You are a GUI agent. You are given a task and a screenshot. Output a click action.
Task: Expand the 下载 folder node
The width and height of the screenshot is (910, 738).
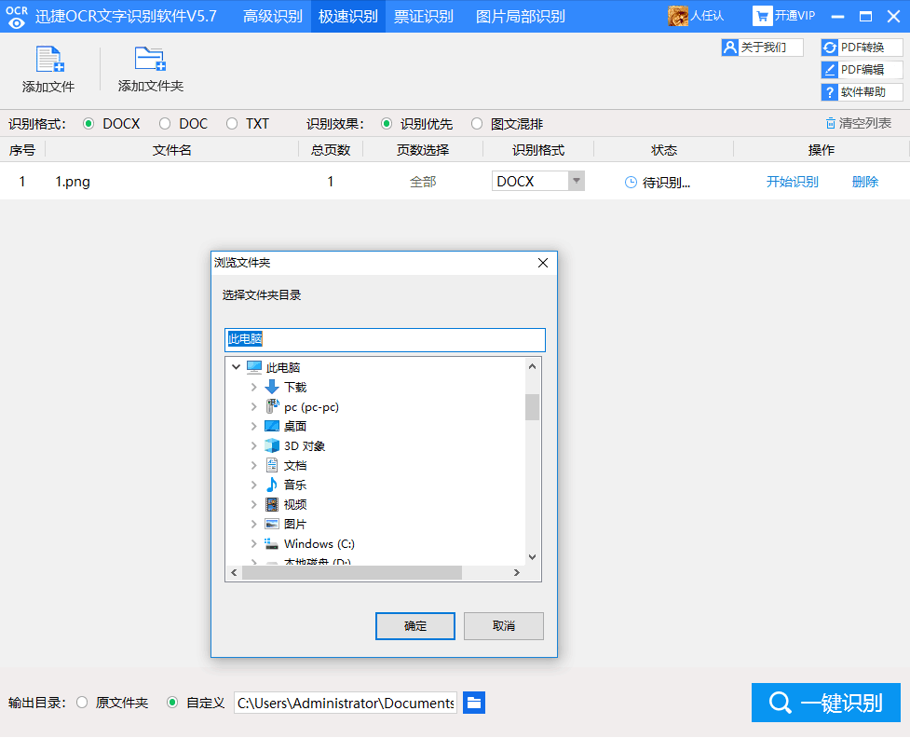point(253,388)
